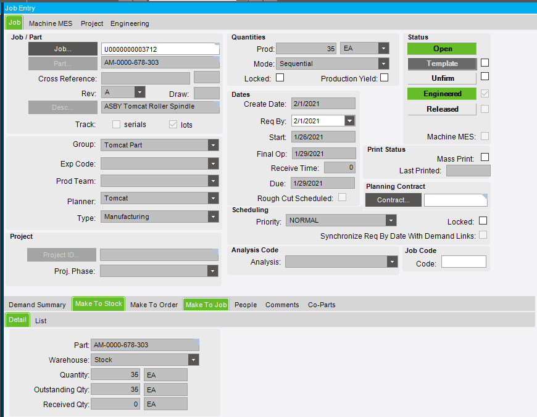Open the Prod unit EA dropdown
The width and height of the screenshot is (537, 417).
click(383, 48)
